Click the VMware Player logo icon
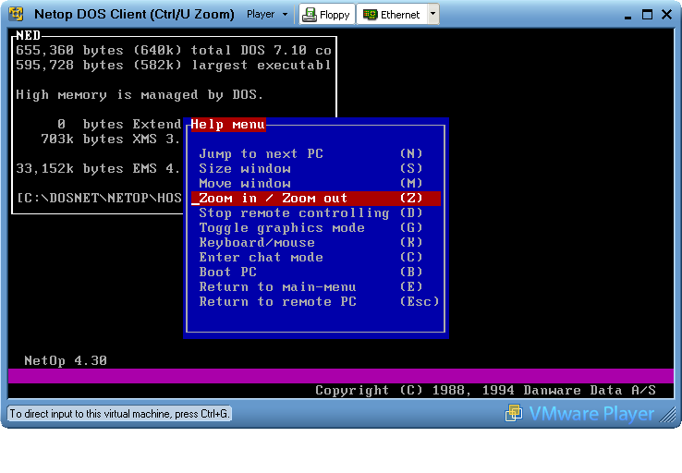The width and height of the screenshot is (682, 473). point(514,413)
